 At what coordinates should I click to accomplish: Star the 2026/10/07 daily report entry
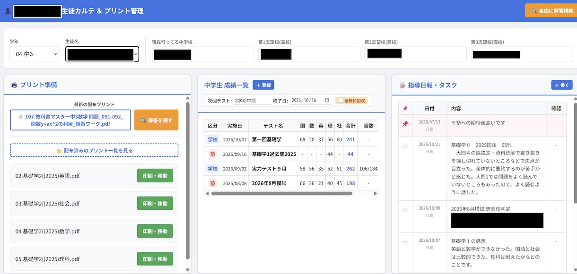[x=405, y=242]
